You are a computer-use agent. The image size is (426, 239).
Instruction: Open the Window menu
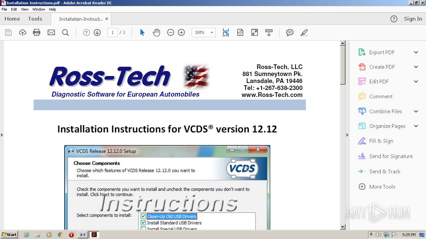click(39, 9)
